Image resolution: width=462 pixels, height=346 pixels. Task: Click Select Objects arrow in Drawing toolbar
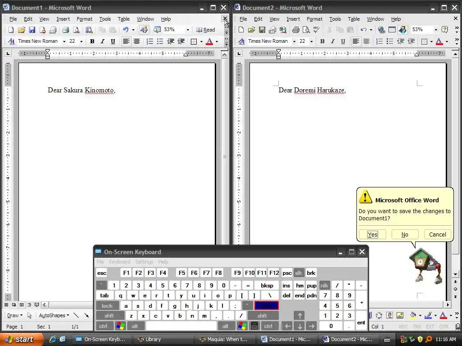(29, 315)
